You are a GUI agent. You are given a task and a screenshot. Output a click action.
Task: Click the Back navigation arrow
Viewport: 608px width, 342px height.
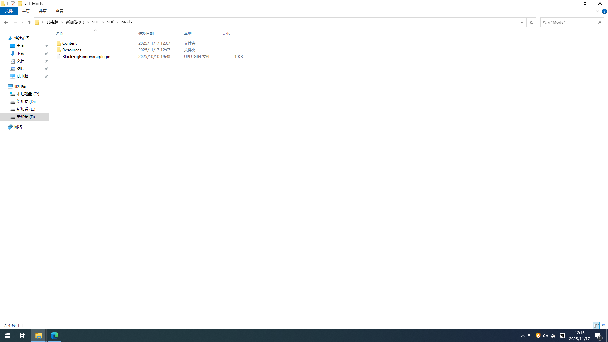click(6, 22)
